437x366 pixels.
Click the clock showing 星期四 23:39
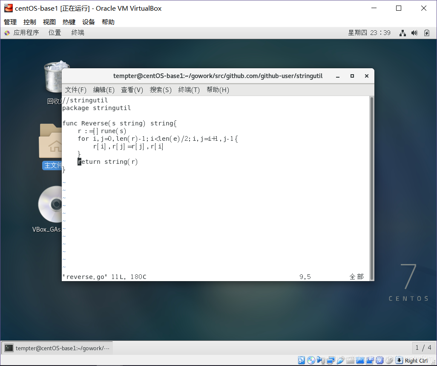[369, 33]
